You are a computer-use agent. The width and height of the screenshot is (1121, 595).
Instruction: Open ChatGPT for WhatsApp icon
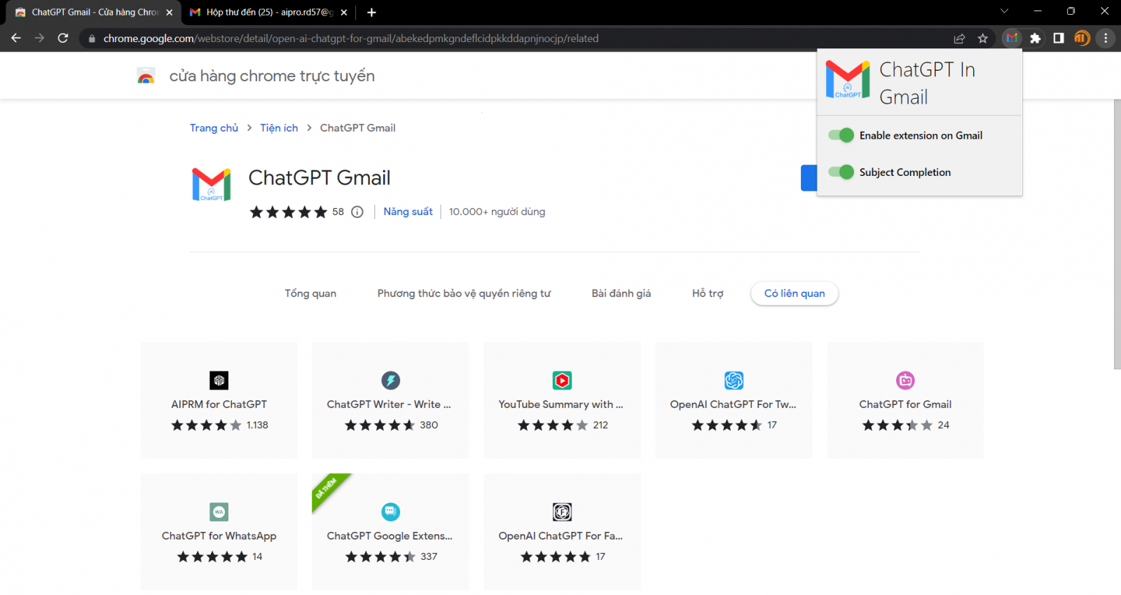(x=219, y=512)
